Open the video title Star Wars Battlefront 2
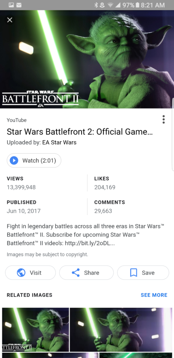The height and width of the screenshot is (358, 174). point(79,132)
